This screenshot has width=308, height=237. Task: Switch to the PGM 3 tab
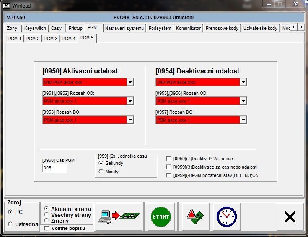point(51,39)
